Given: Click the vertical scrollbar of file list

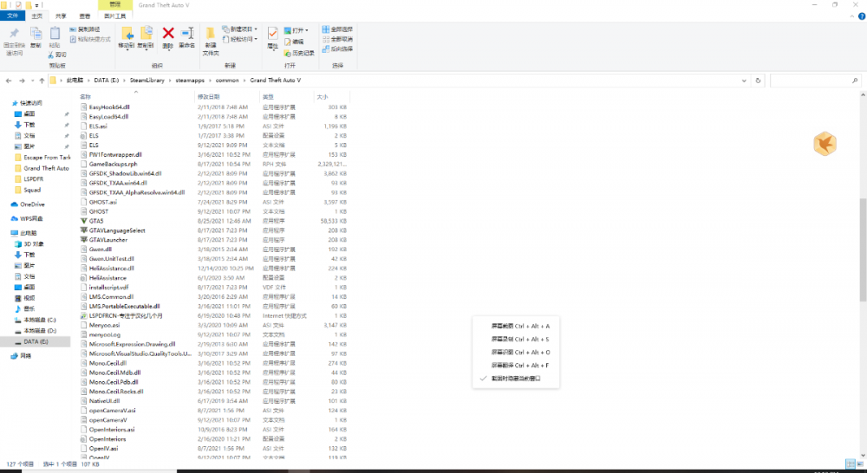Looking at the screenshot, I should click(863, 249).
